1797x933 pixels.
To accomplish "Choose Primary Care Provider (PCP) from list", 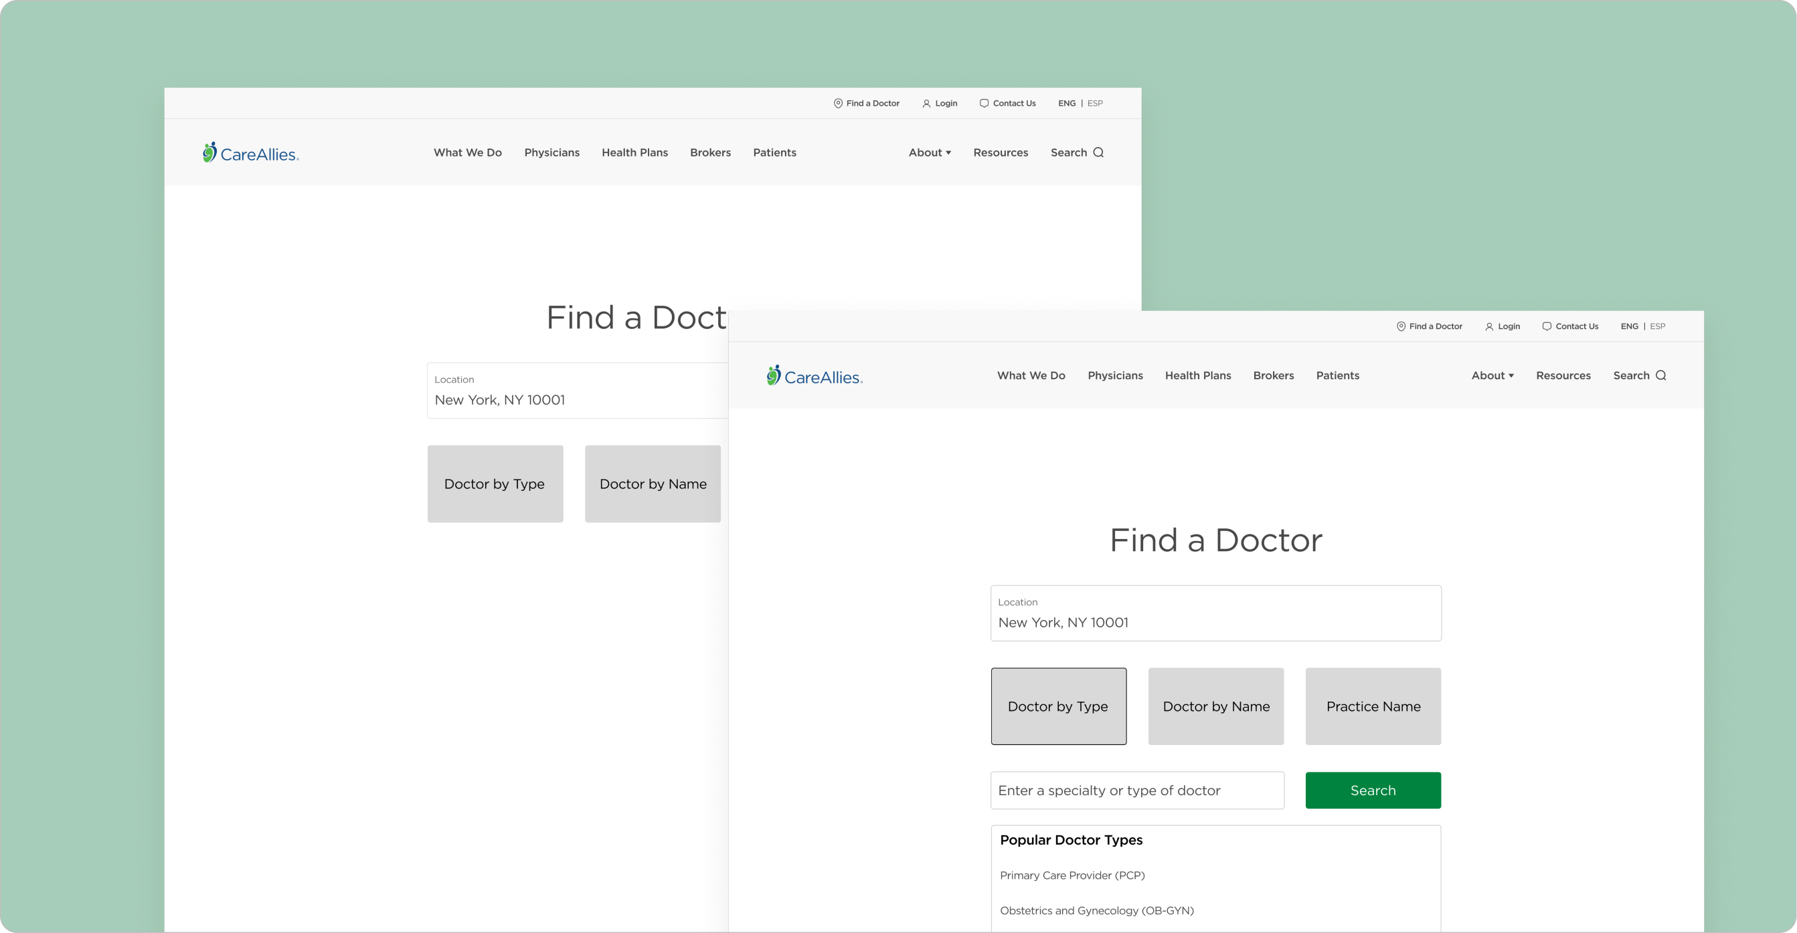I will [1072, 875].
